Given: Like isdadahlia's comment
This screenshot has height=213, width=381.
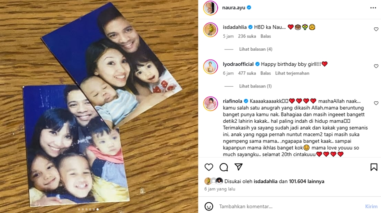Looking at the screenshot, I should click(x=376, y=29).
